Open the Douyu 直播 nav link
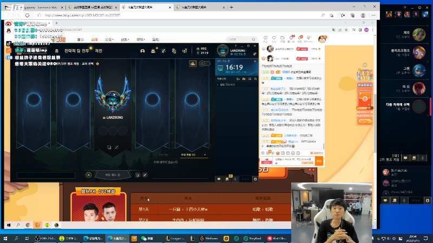The width and height of the screenshot is (433, 243). (94, 39)
